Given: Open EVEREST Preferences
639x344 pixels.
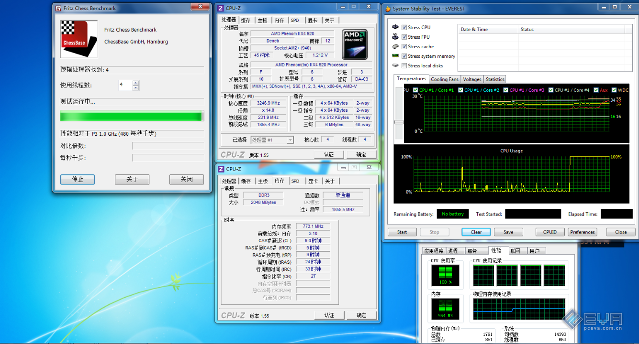Looking at the screenshot, I should [x=583, y=232].
